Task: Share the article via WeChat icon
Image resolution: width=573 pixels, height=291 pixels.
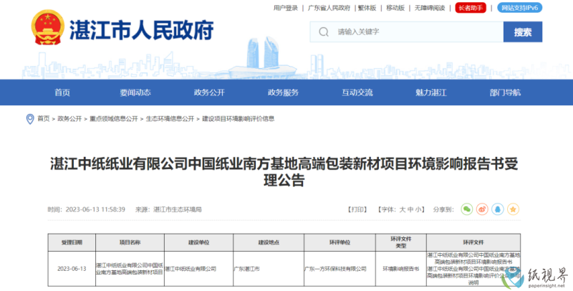Action: pyautogui.click(x=467, y=209)
